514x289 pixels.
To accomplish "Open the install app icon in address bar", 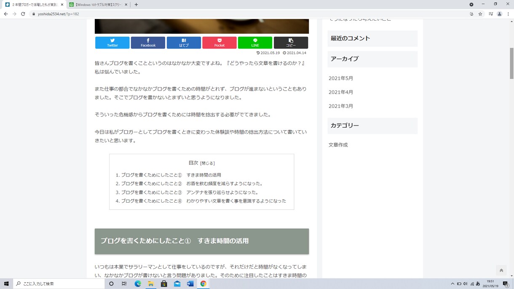I will tap(471, 14).
